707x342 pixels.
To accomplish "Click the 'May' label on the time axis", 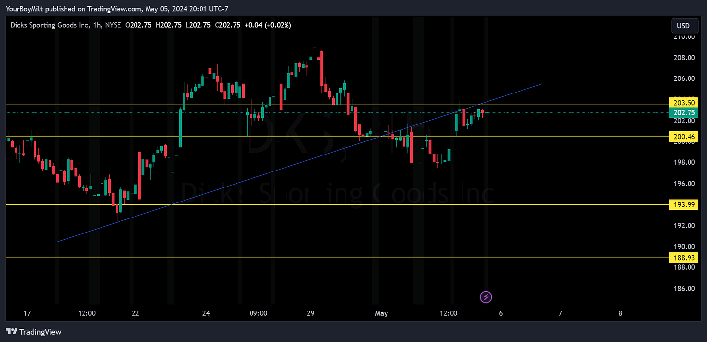I will (x=382, y=313).
